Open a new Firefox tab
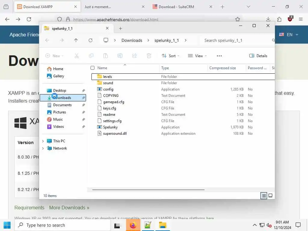The height and width of the screenshot is (231, 308). pos(222,7)
